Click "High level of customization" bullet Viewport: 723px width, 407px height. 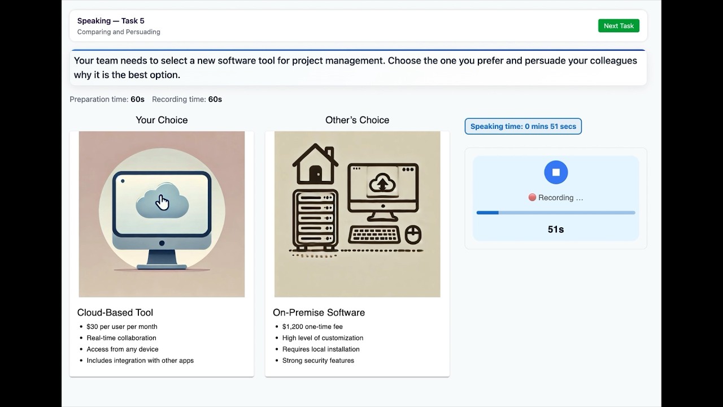coord(323,338)
